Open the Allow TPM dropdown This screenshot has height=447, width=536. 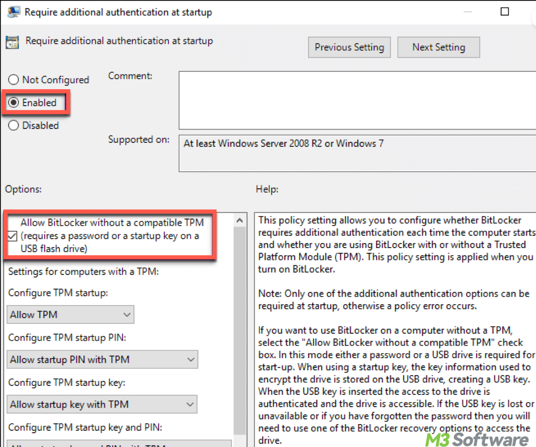(x=71, y=315)
